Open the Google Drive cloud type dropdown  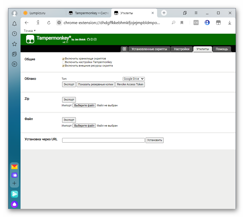(x=134, y=79)
